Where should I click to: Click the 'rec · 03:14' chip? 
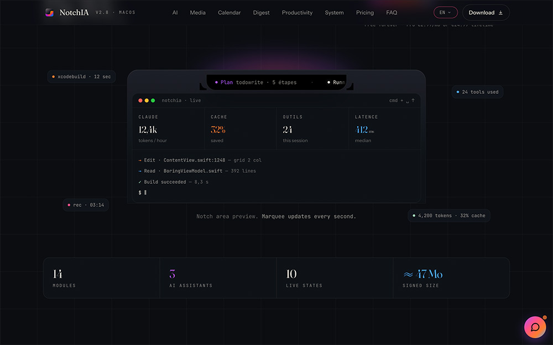86,205
